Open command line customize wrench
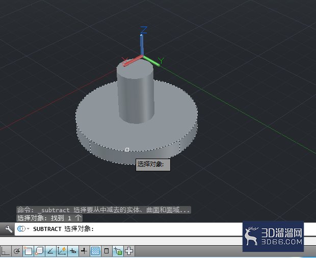316x258 pixels. 8,229
